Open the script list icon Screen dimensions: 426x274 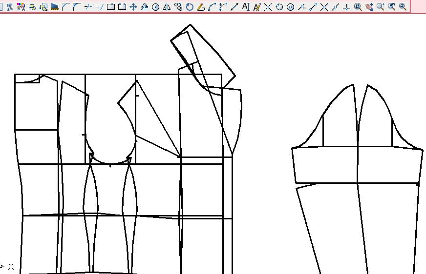click(10, 7)
